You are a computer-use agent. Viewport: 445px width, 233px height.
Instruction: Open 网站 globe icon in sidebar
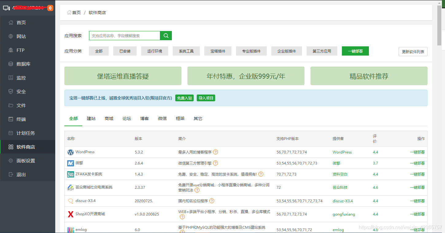pyautogui.click(x=11, y=36)
